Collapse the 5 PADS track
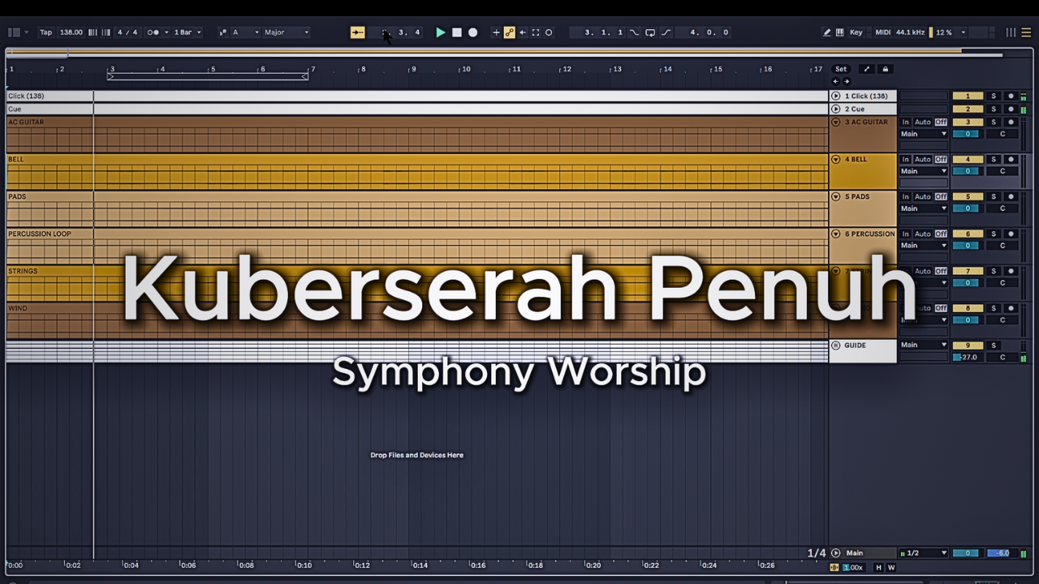The width and height of the screenshot is (1039, 584). coord(835,196)
